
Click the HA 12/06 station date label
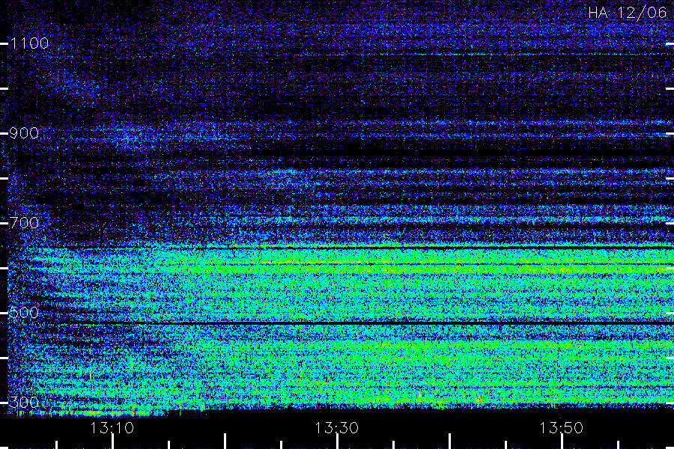[x=627, y=13]
